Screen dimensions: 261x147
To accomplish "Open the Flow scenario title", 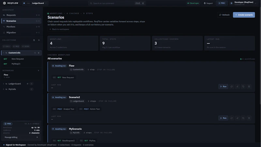I will point(71,66).
